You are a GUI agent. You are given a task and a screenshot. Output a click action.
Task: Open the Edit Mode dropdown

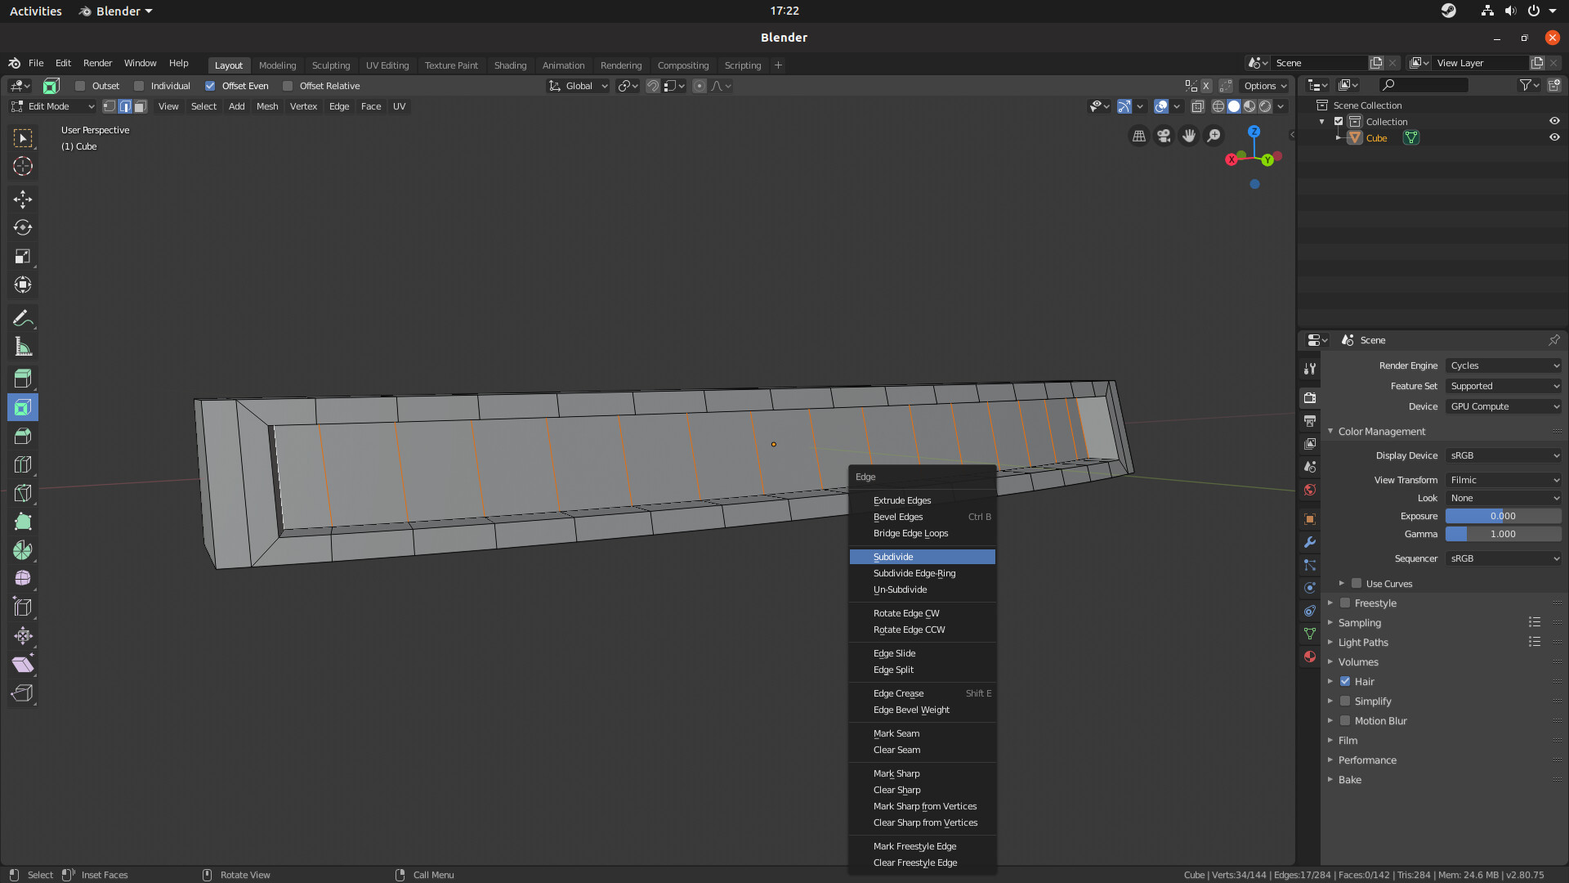[x=52, y=106]
